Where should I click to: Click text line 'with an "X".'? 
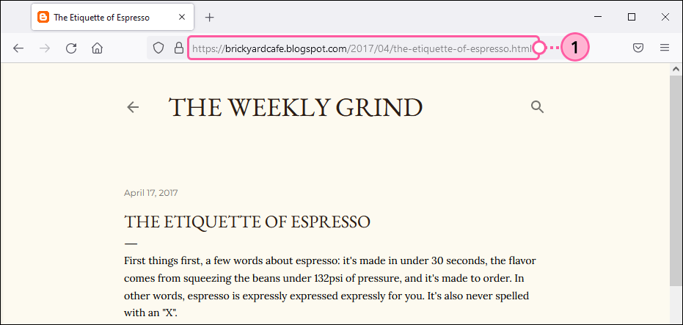pyautogui.click(x=150, y=313)
